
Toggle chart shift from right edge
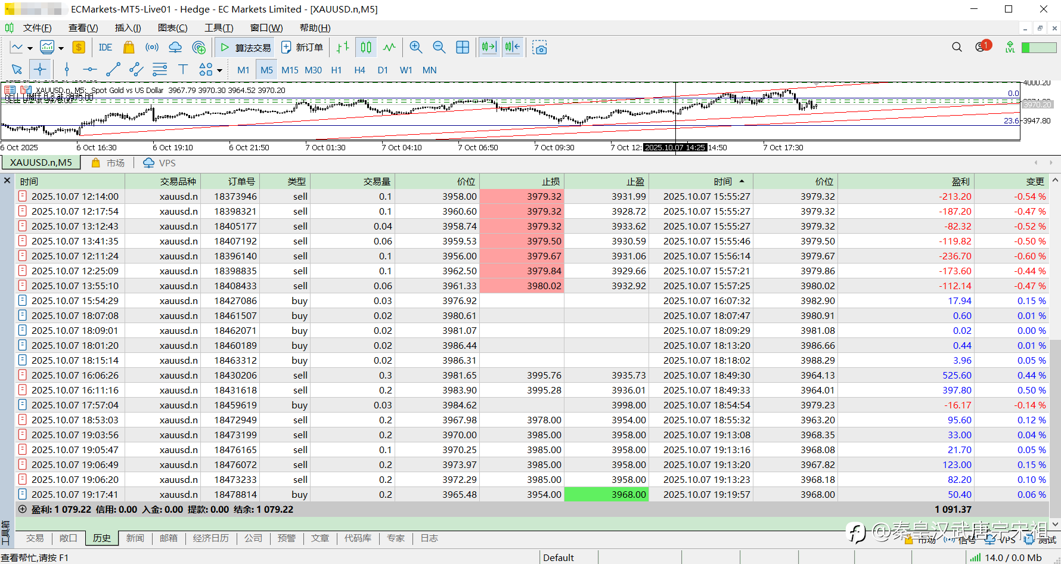pyautogui.click(x=513, y=48)
